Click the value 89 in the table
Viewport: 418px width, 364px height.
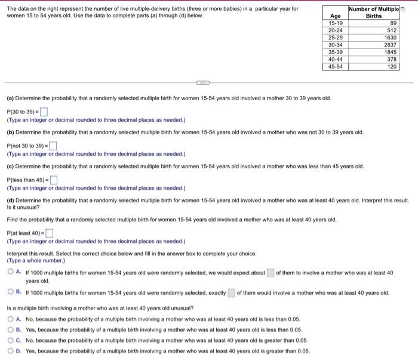click(393, 23)
